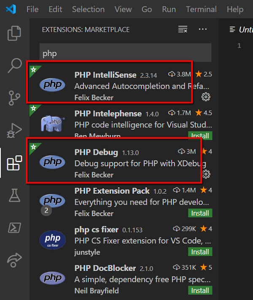This screenshot has height=300, width=253.
Task: Click description 'Debug support for PHP with XDebug'
Action: [x=140, y=164]
